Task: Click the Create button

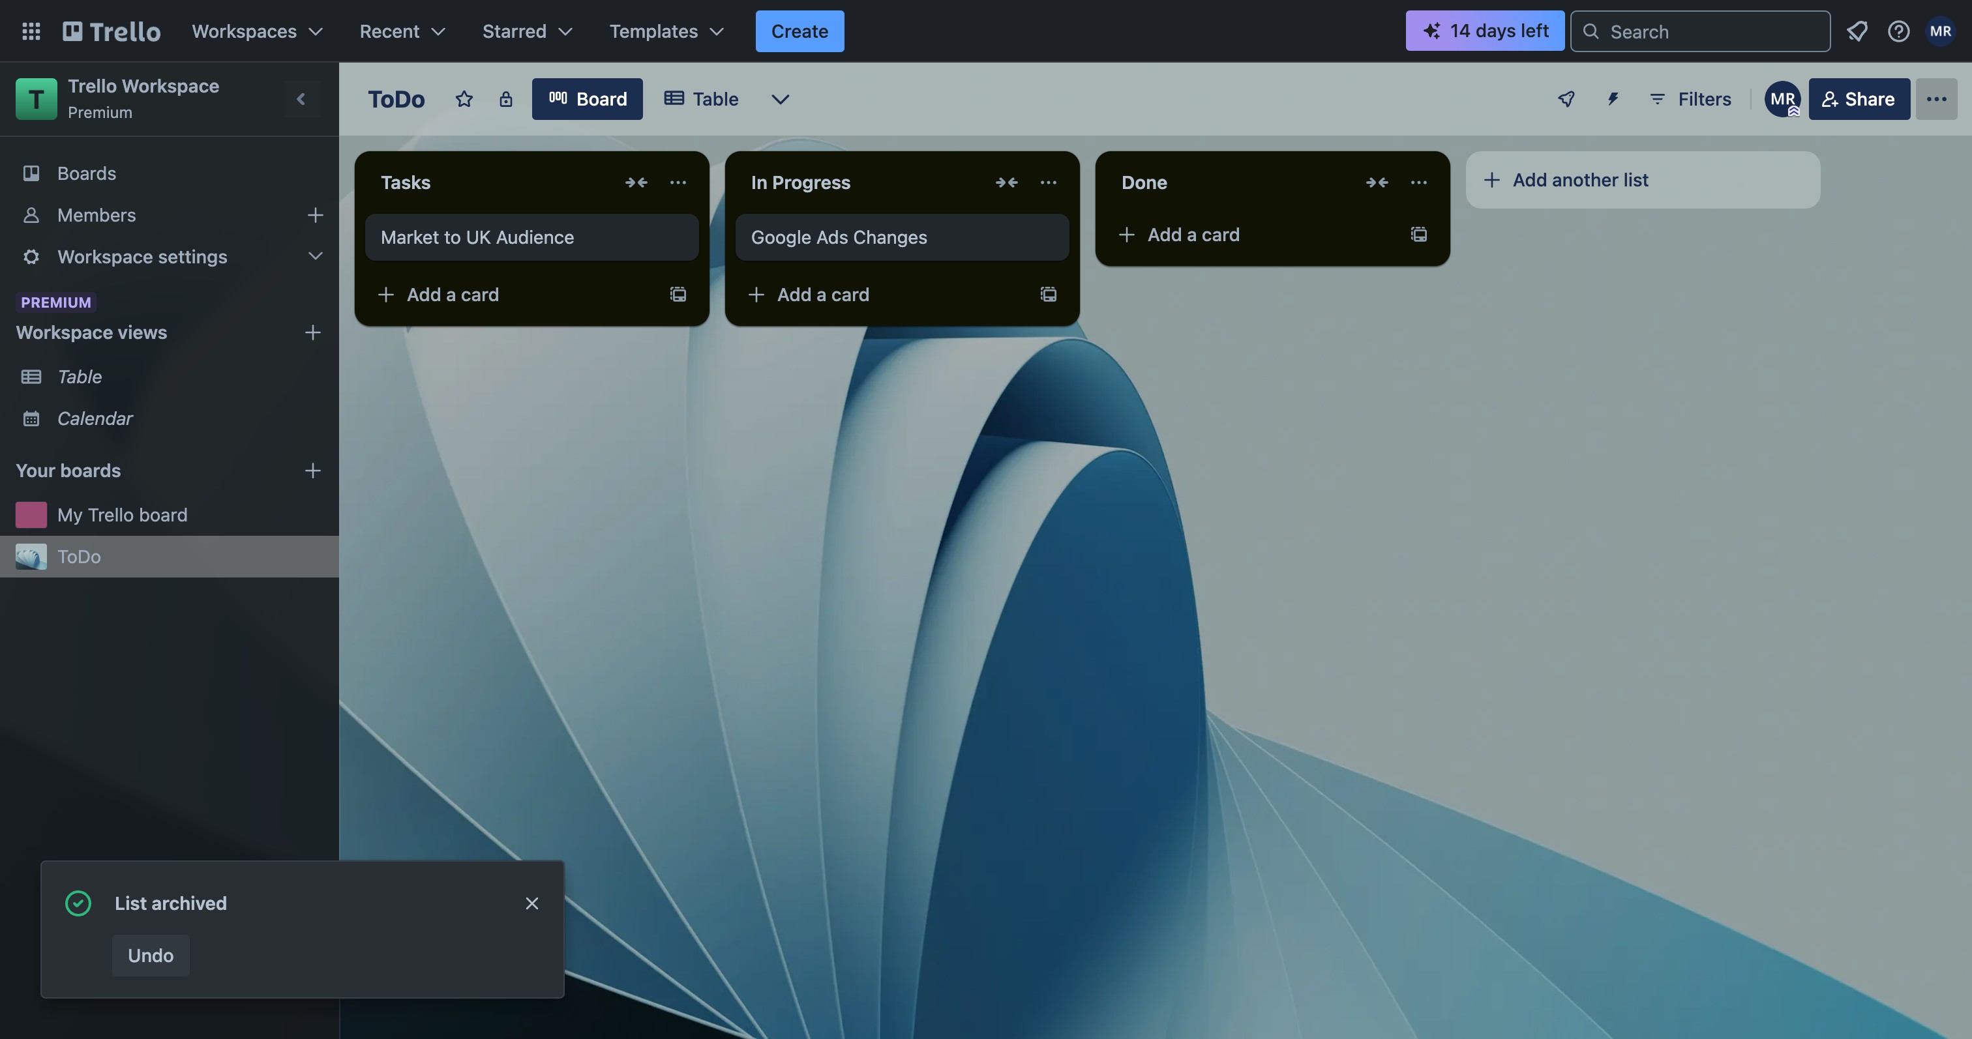Action: [799, 31]
